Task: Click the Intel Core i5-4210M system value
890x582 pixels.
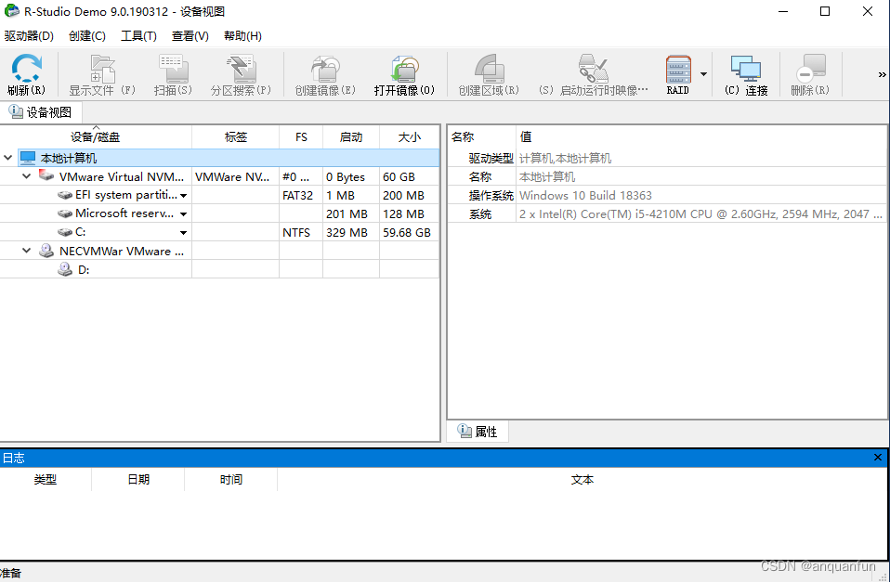Action: pyautogui.click(x=701, y=213)
